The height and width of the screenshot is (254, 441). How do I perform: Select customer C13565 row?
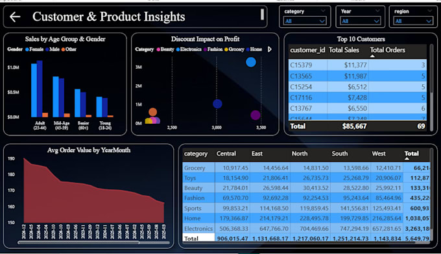tap(357, 76)
